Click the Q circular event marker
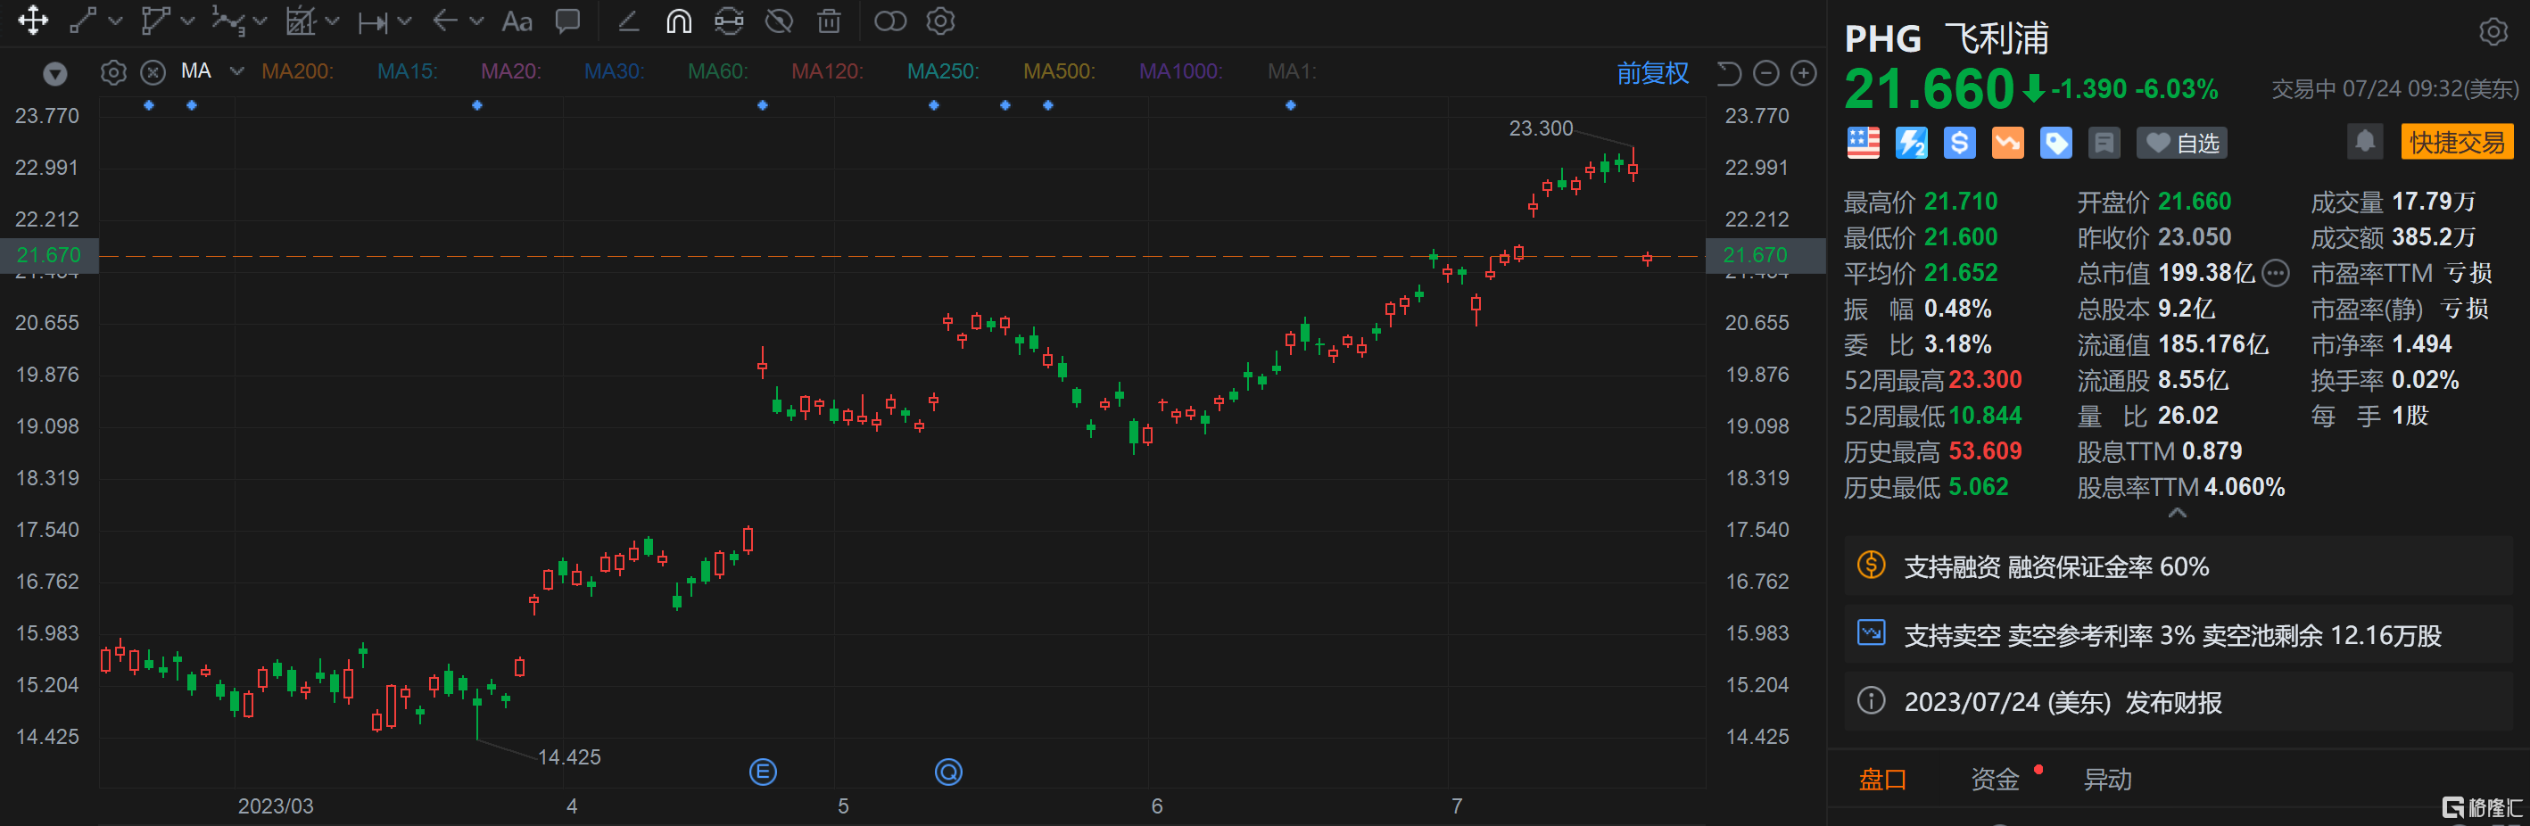The image size is (2530, 826). 947,772
